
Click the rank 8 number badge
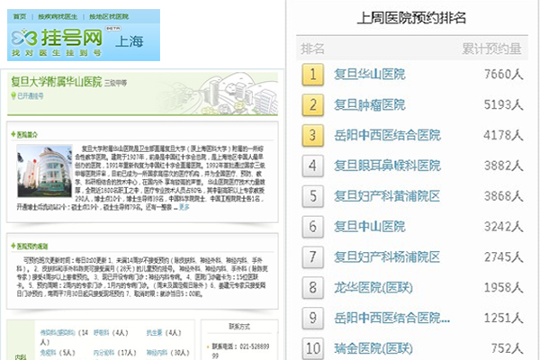pyautogui.click(x=312, y=288)
